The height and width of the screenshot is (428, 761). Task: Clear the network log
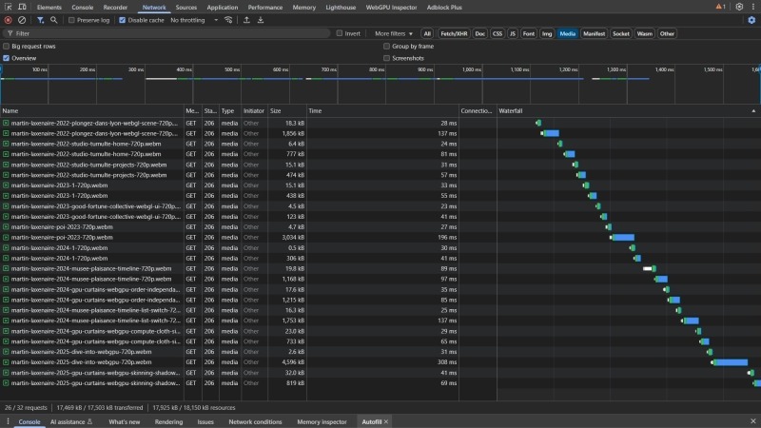coord(22,20)
